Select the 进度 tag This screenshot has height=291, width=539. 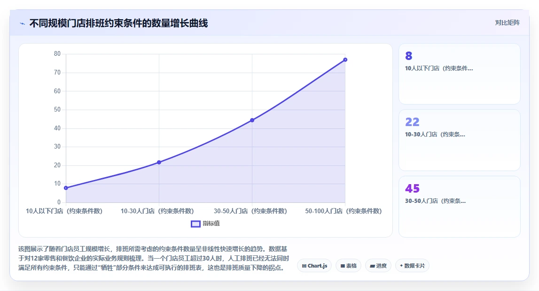(378, 266)
